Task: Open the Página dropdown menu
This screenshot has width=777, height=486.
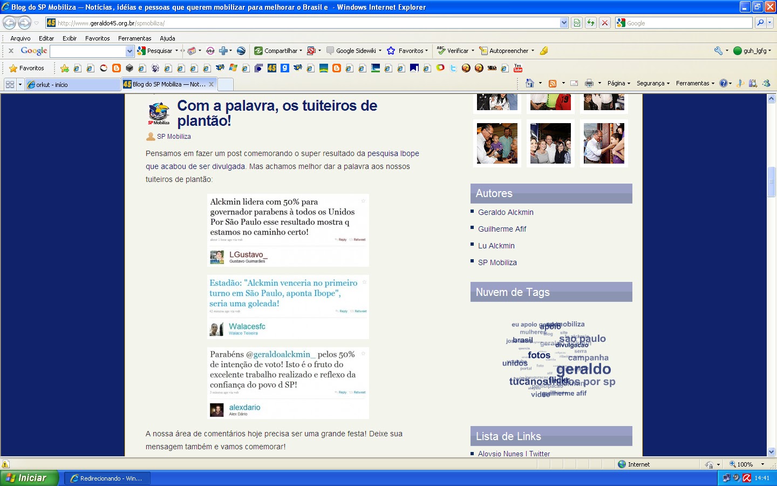Action: point(619,83)
